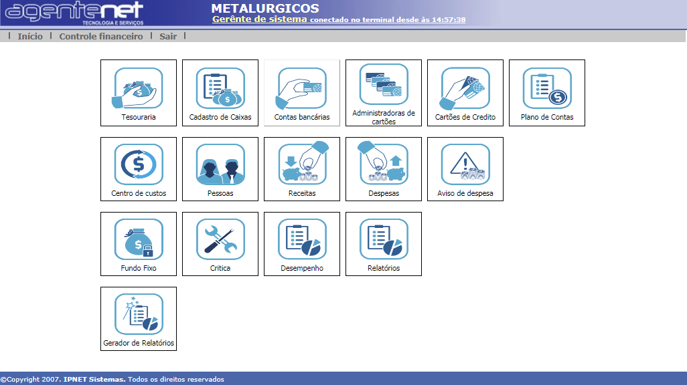Click the agentenet logo

(x=74, y=13)
